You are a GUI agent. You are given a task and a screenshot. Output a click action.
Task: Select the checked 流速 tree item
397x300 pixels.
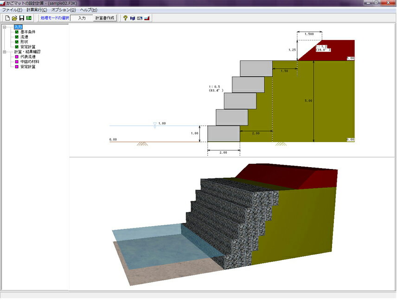[24, 37]
